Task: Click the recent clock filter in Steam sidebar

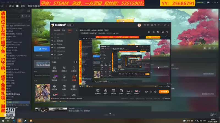Action: point(26,16)
